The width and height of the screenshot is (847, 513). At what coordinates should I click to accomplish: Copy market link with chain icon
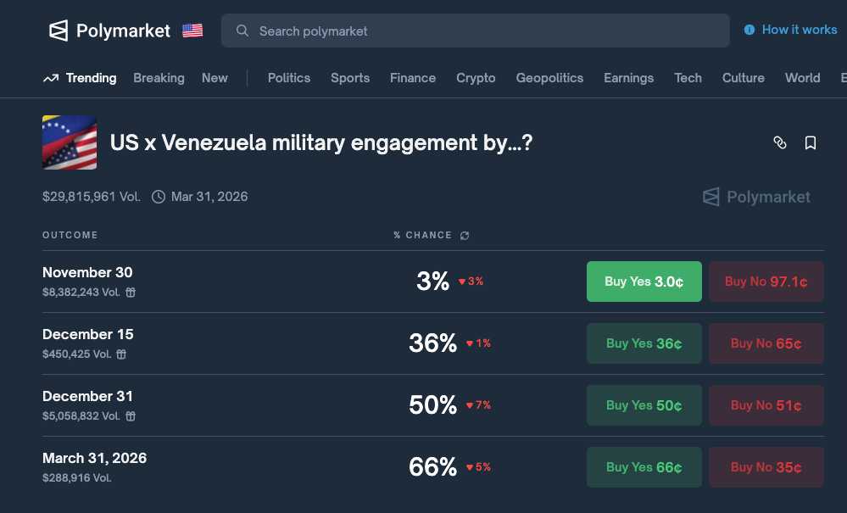(x=780, y=142)
